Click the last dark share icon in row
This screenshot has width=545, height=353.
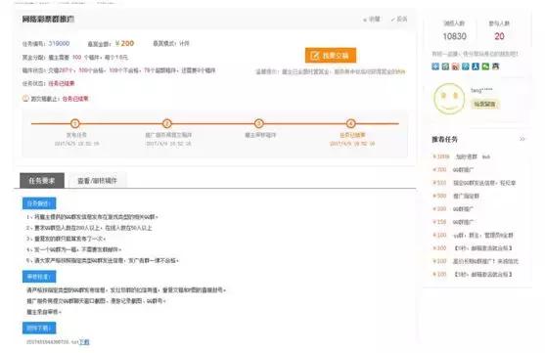click(496, 66)
